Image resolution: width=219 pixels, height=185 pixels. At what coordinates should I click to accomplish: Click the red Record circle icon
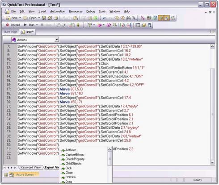point(7,25)
